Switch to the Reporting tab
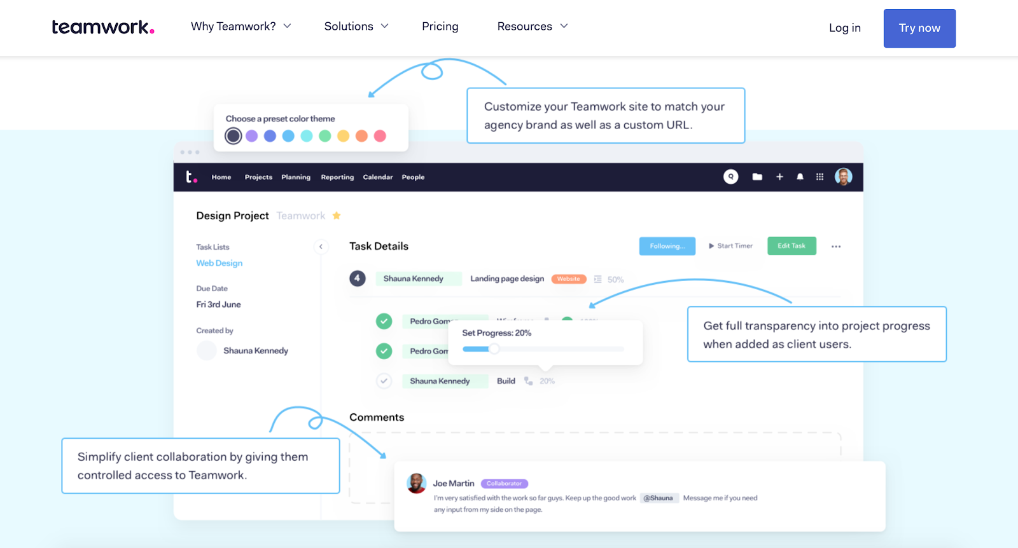 pyautogui.click(x=337, y=177)
